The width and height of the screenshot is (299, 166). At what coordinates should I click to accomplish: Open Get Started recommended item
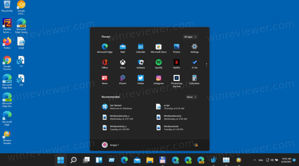point(117,107)
